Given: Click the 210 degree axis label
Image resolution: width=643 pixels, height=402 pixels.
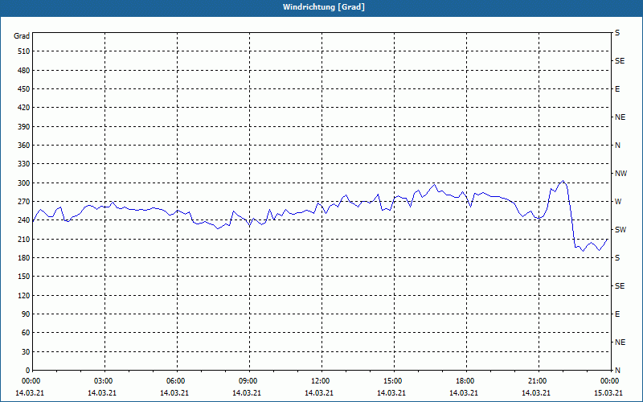Looking at the screenshot, I should [x=24, y=239].
